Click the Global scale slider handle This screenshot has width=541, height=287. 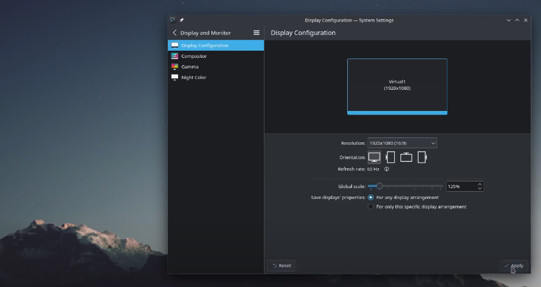point(379,186)
